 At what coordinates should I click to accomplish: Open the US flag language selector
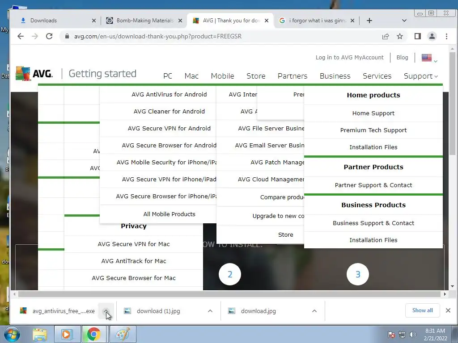click(429, 58)
